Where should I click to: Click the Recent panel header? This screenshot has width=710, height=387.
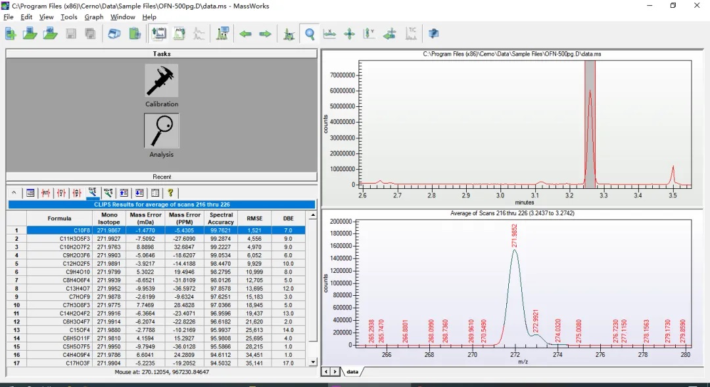pyautogui.click(x=162, y=177)
